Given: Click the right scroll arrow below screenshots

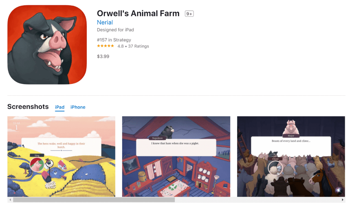Looking at the screenshot, I should click(x=343, y=200).
